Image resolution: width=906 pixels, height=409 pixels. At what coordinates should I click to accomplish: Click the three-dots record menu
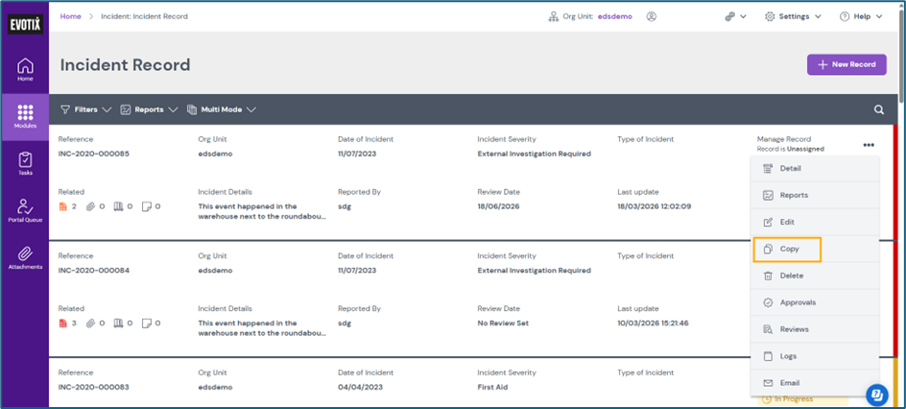click(868, 145)
